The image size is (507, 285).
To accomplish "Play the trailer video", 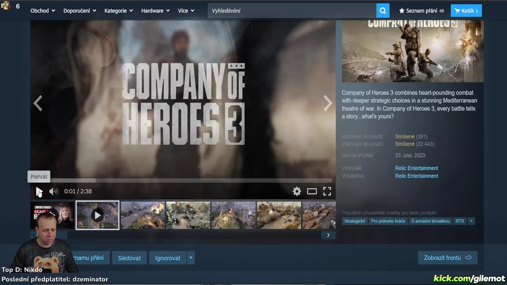I will pyautogui.click(x=39, y=192).
